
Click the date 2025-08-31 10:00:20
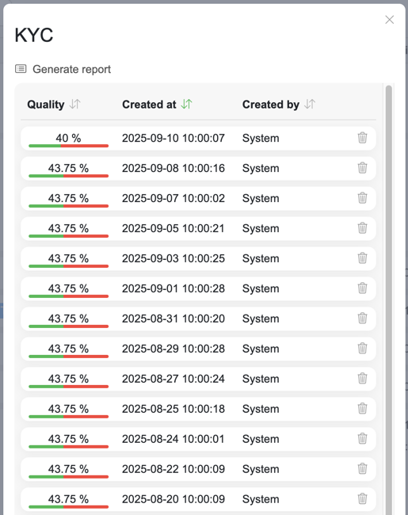click(x=173, y=319)
